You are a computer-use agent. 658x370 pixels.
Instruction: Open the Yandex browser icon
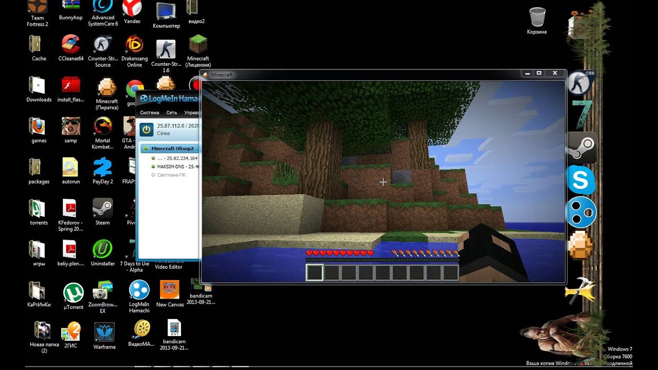[x=132, y=12]
